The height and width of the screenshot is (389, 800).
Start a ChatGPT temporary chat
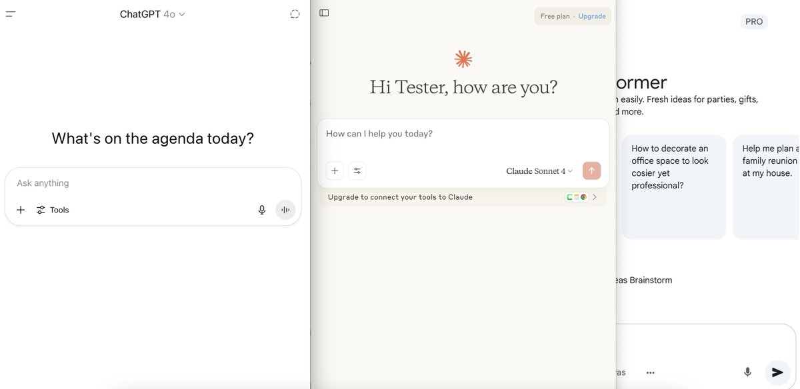295,14
